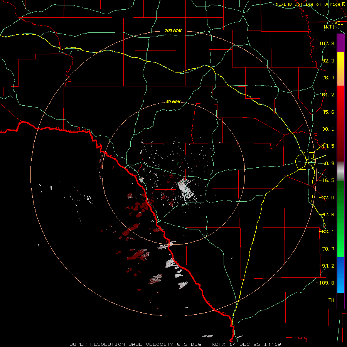Click the 14 DEC 25 14:19 timestamp
This screenshot has width=347, height=347.
(x=255, y=344)
